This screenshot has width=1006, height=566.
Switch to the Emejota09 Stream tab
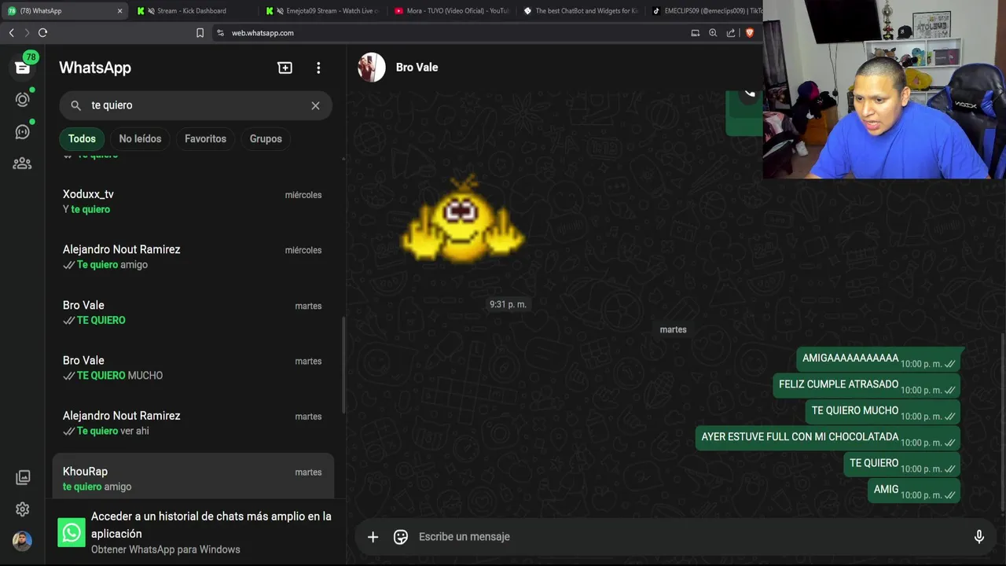click(322, 11)
